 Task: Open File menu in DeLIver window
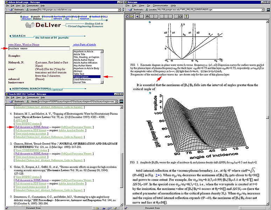(x=7, y=6)
